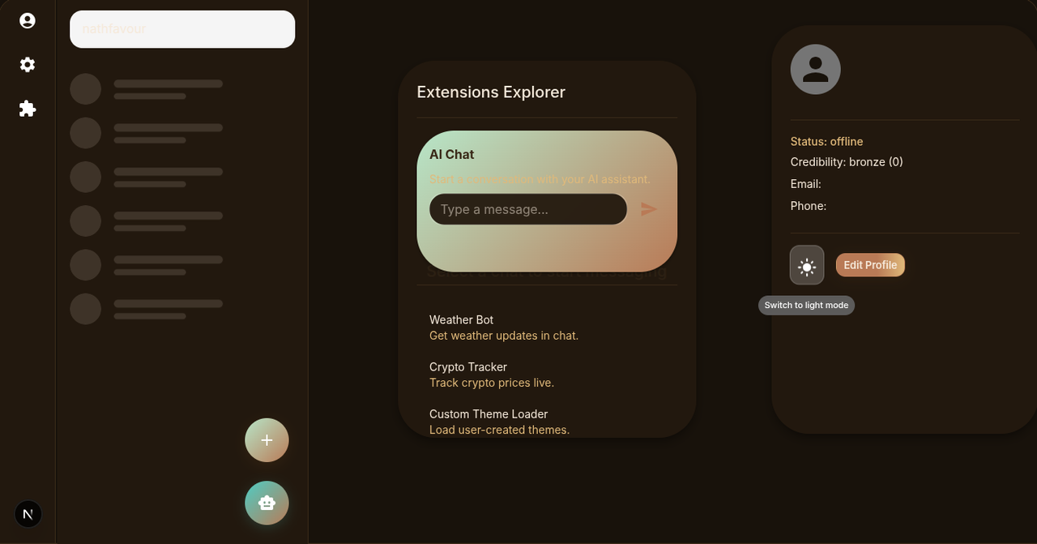Select the third placeholder chat in list

[x=146, y=177]
